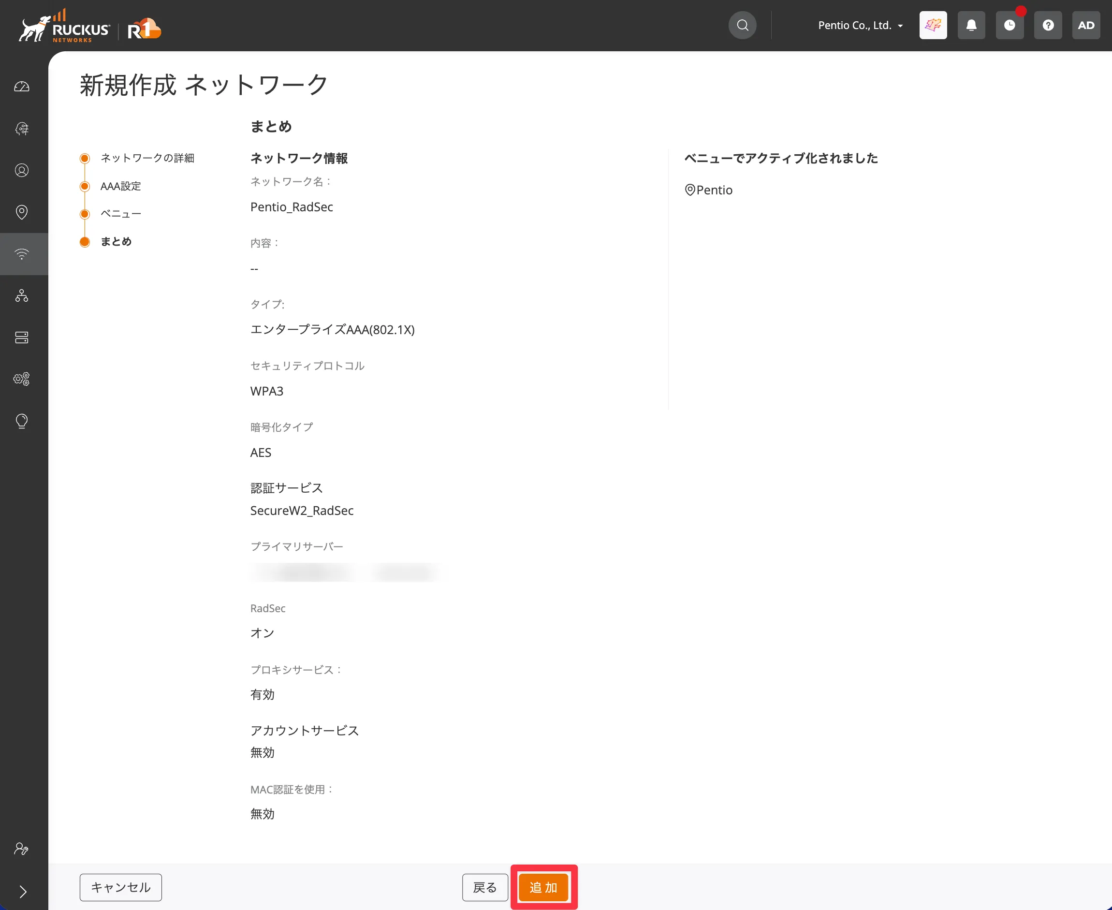Click the MAC認証を使用 無効 value
Image resolution: width=1112 pixels, height=910 pixels.
coord(262,814)
